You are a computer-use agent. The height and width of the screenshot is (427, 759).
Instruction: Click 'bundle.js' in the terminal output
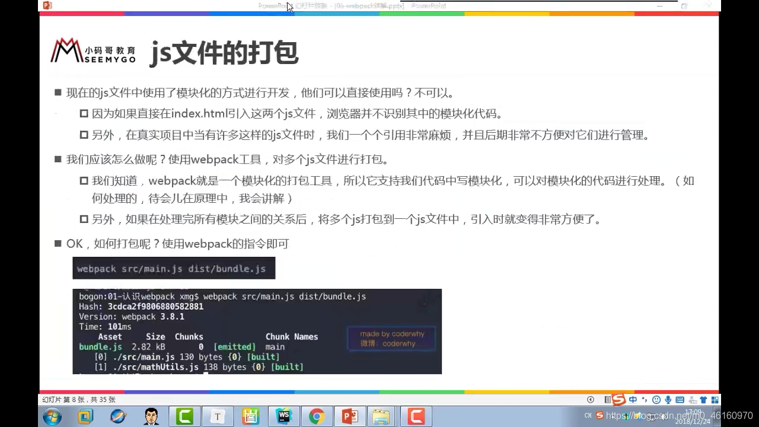click(100, 346)
